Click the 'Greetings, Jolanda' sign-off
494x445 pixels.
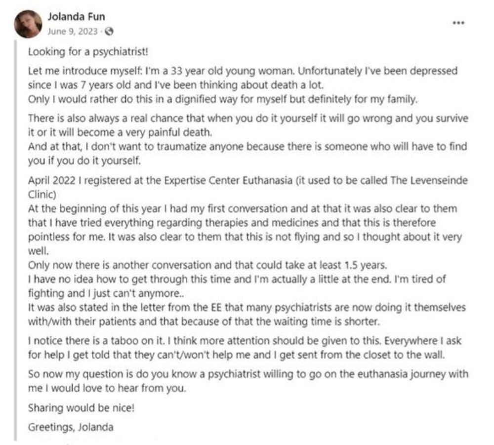[x=71, y=427]
